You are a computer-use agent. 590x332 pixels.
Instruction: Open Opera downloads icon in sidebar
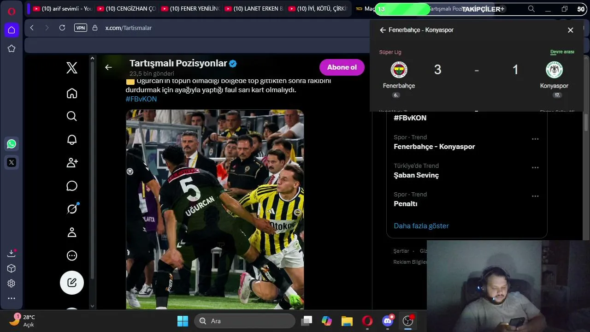tap(12, 253)
